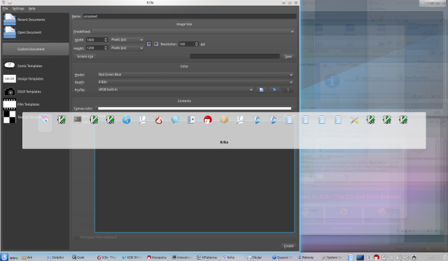Tick First layer from clipboard checkbox
The height and width of the screenshot is (261, 448).
[x=76, y=237]
